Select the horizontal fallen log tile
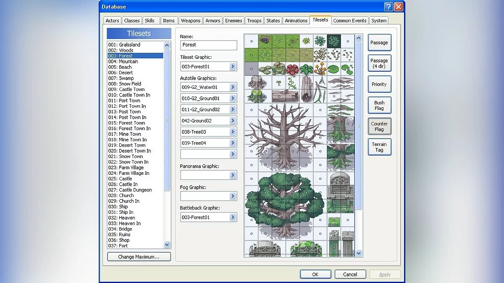Viewport: 504px width, 283px height. pyautogui.click(x=286, y=96)
